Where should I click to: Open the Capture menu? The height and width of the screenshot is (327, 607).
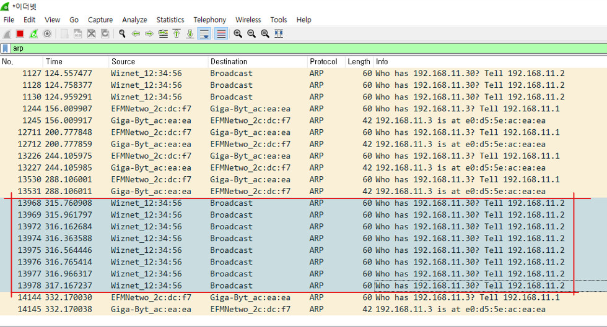click(x=100, y=20)
